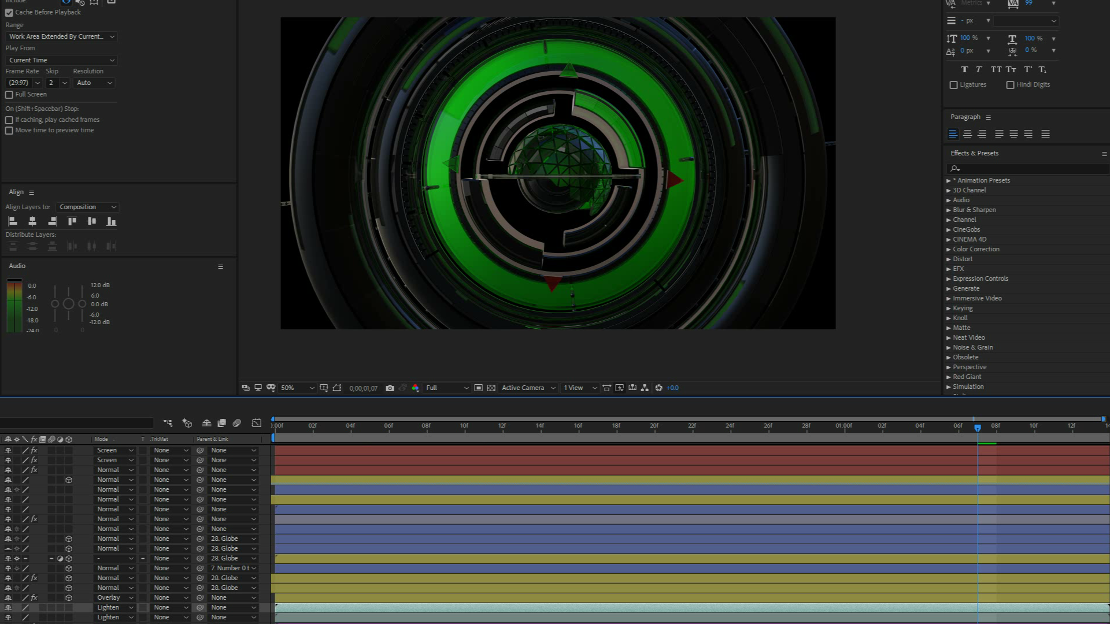Uncheck Cache Before Playback
Screen dimensions: 1110x624
[9, 12]
